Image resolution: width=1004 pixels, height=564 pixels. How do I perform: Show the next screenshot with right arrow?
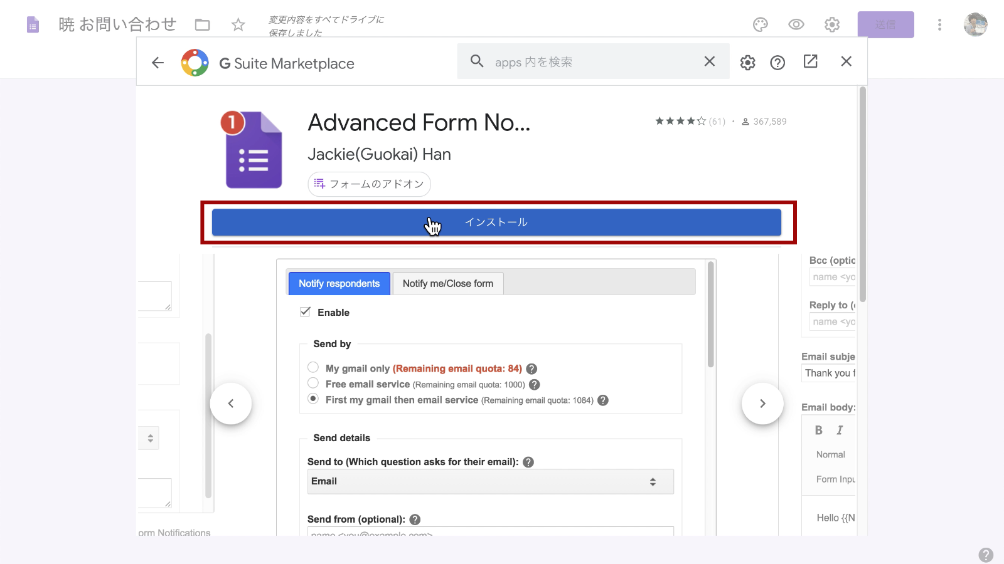(762, 404)
